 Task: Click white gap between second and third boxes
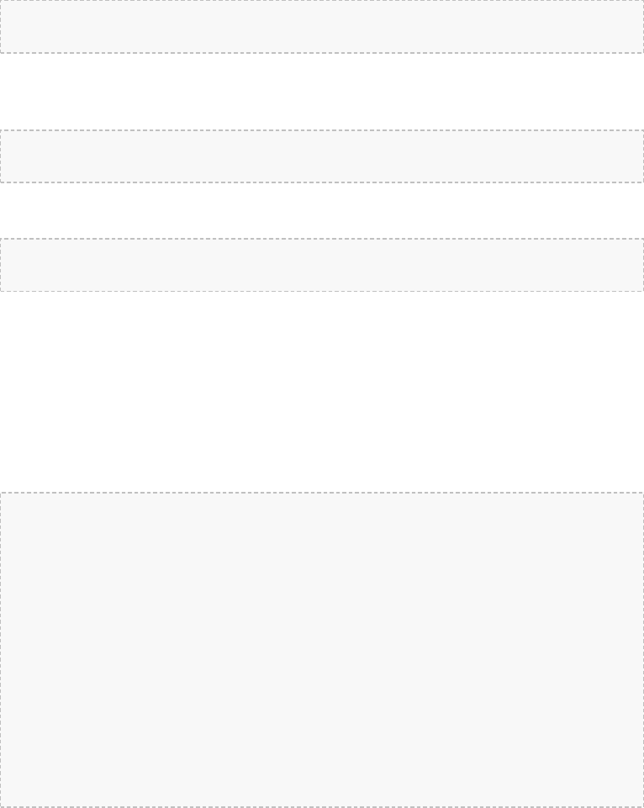tap(322, 210)
